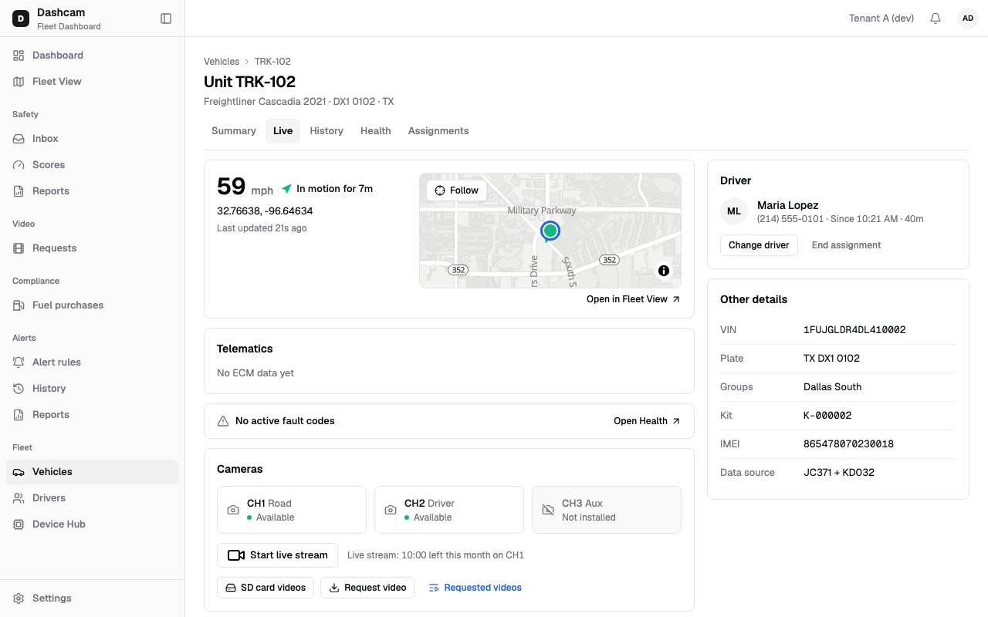988x617 pixels.
Task: Switch to the Assignments tab
Action: [x=438, y=131]
